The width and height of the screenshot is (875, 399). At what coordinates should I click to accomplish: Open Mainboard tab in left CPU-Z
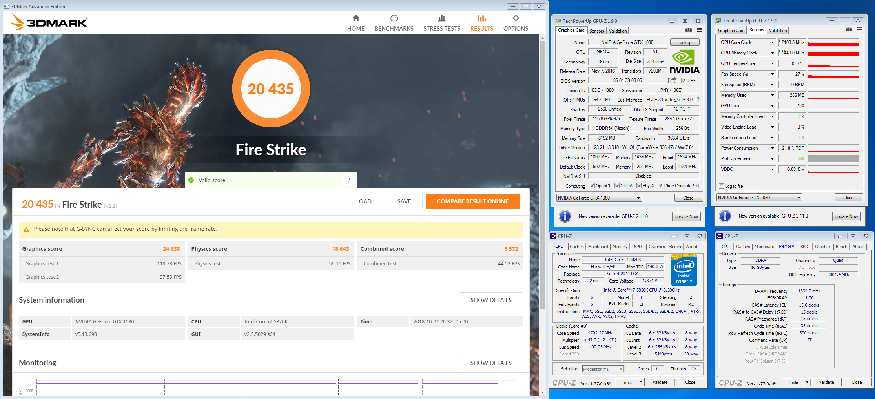pos(598,247)
